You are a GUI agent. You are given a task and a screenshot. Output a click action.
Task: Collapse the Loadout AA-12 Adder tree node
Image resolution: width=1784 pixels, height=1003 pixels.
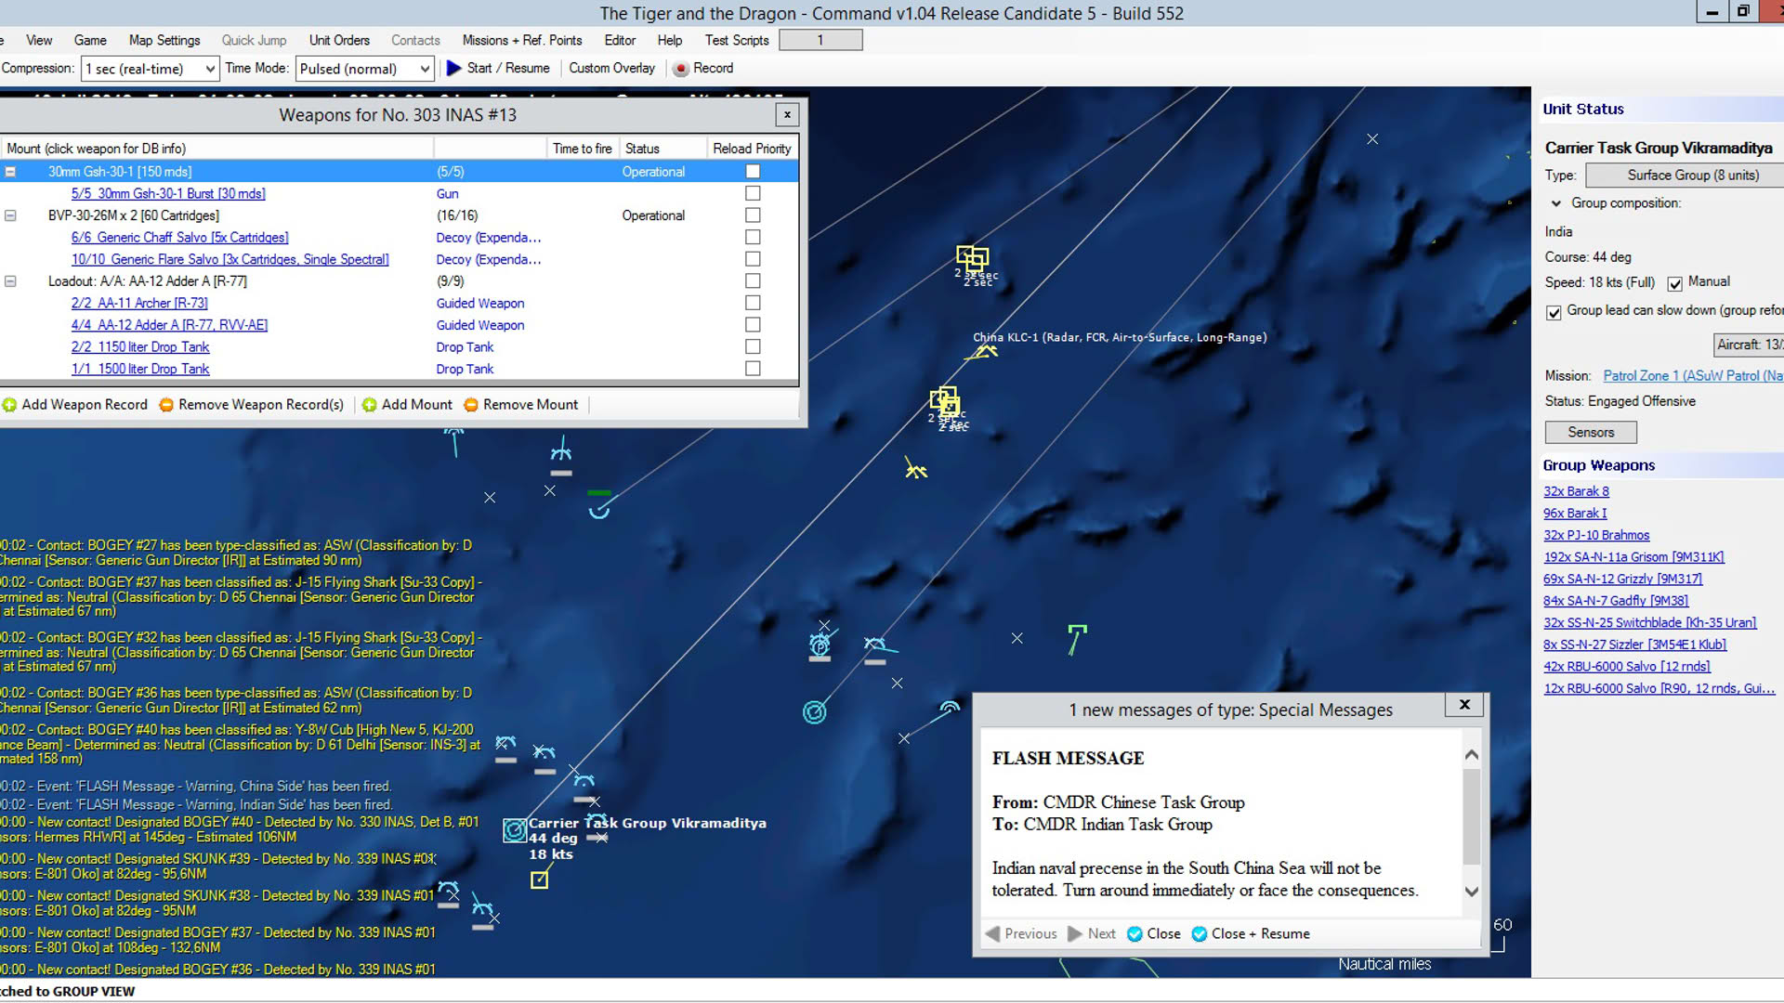10,281
